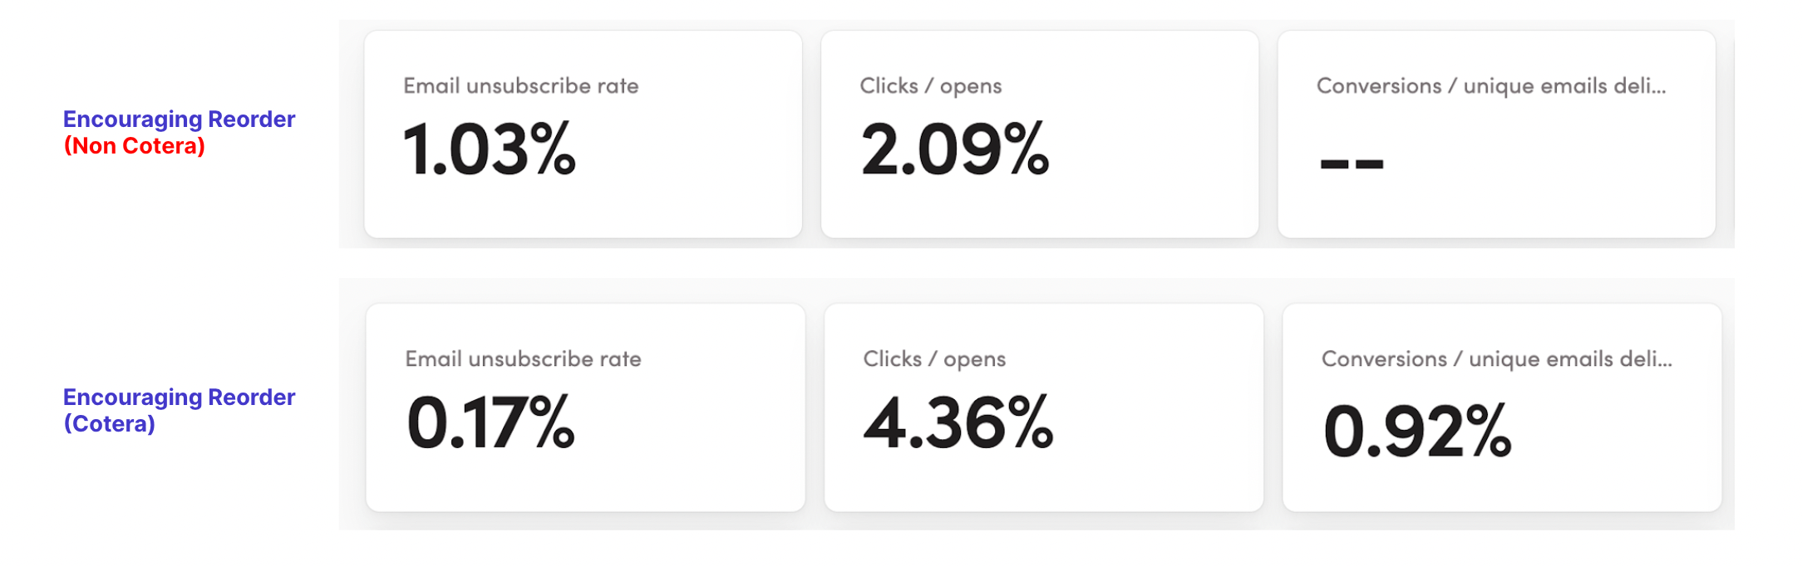Click the empty dashes conversion value
The image size is (1802, 566).
pos(1352,163)
